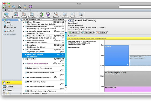
Task: Click the Redo arrow icon
Action: (x=14, y=7)
